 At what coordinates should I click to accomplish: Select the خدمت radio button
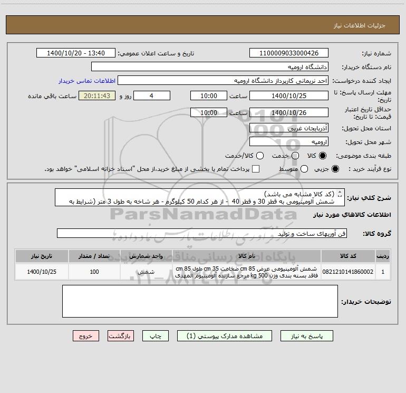pyautogui.click(x=295, y=156)
